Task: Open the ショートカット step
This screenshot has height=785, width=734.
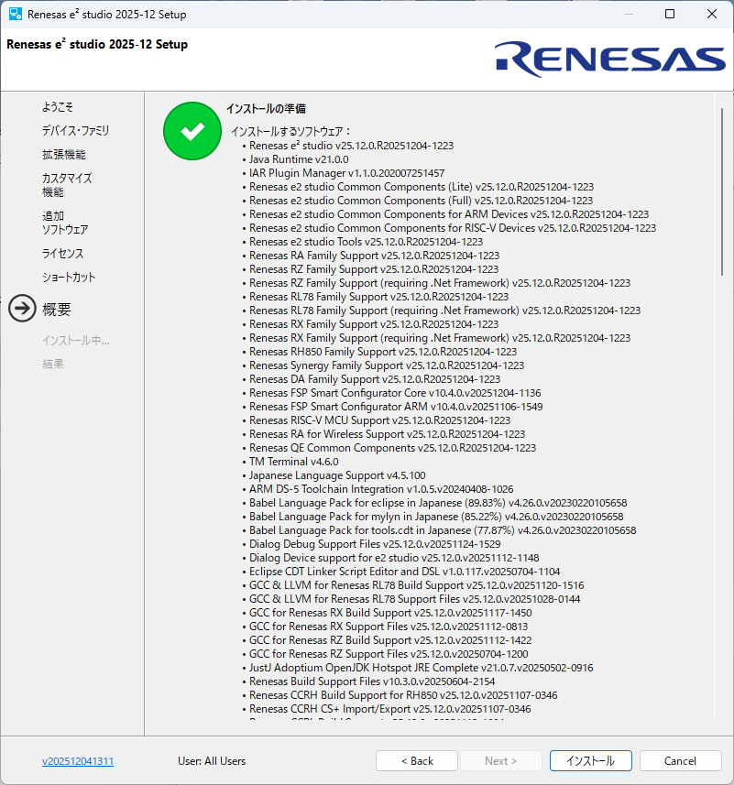Action: [x=69, y=278]
